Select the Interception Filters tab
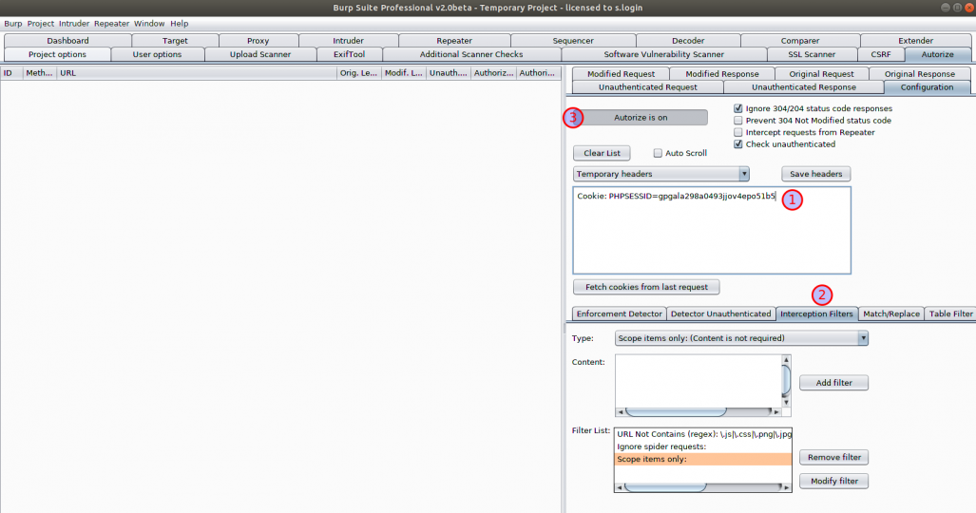 pos(816,313)
